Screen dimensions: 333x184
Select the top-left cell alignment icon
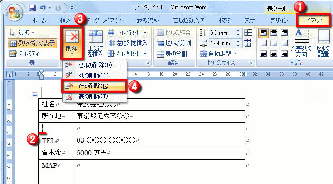point(264,33)
